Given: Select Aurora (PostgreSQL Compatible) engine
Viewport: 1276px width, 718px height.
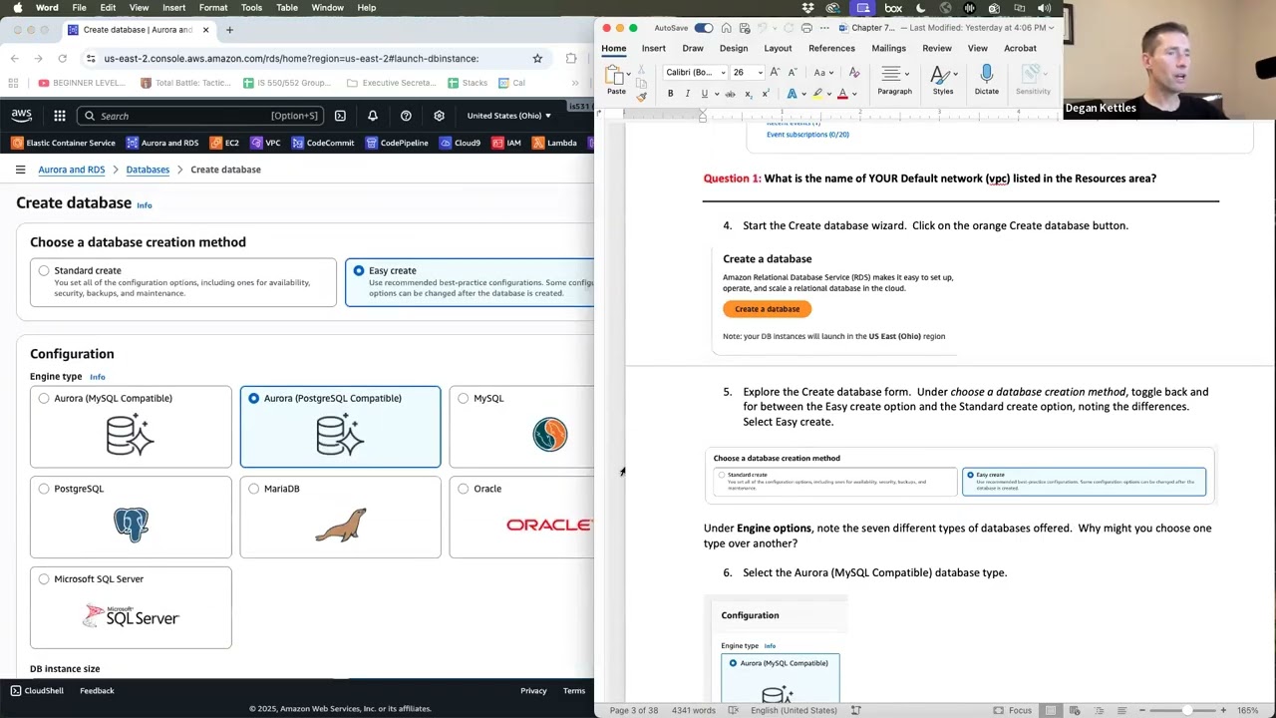Looking at the screenshot, I should 253,398.
